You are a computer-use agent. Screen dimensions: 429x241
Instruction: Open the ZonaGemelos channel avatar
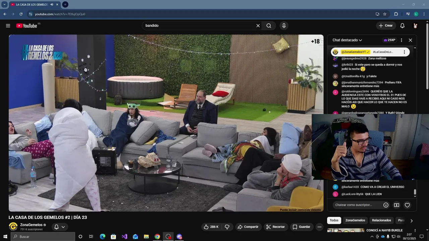[13, 227]
